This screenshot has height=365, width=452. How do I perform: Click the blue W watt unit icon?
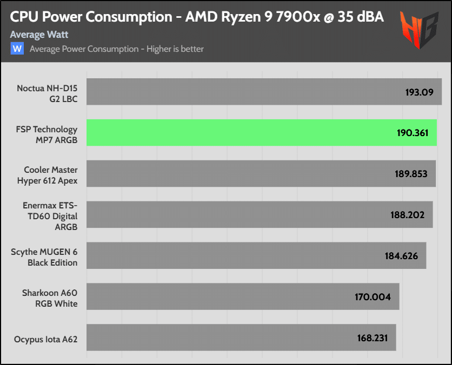tap(17, 49)
